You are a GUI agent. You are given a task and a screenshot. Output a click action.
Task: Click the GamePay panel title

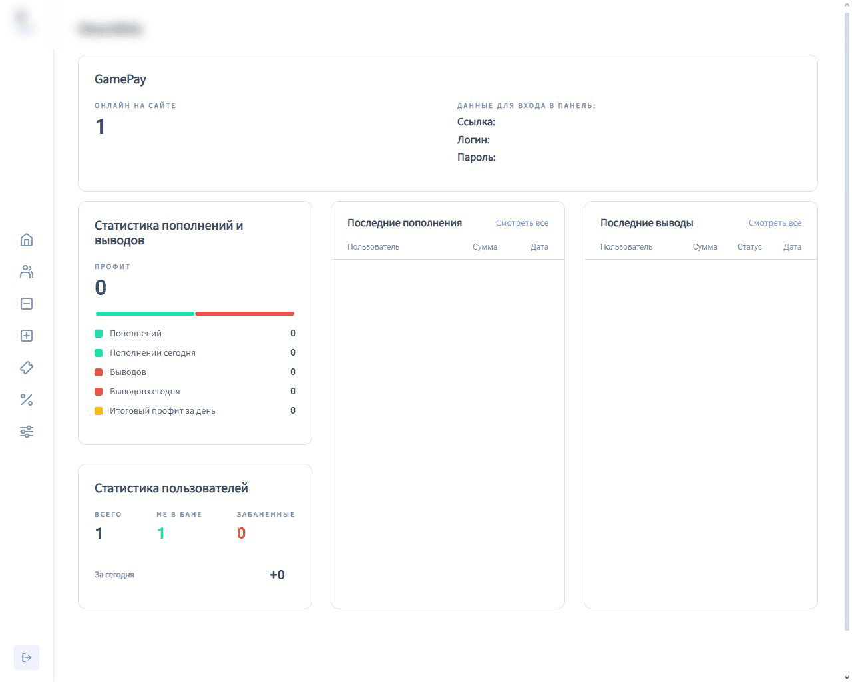120,79
